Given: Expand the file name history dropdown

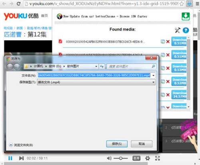Looking at the screenshot, I should pos(154,75).
